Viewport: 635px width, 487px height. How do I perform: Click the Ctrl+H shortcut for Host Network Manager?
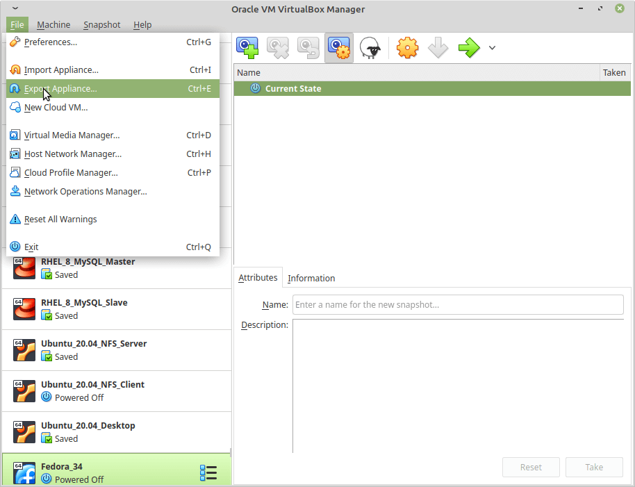tap(199, 154)
